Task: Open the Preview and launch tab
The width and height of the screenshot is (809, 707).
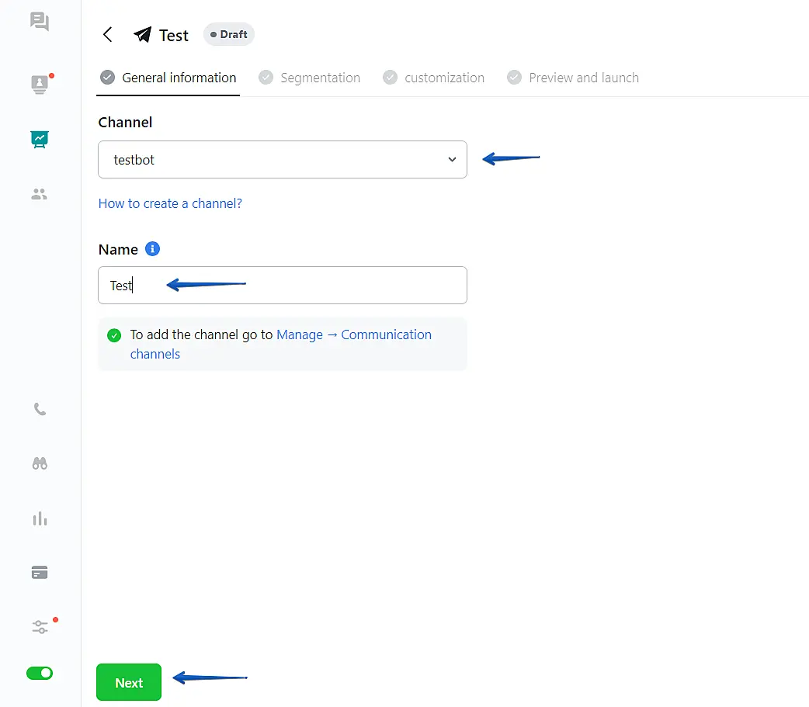Action: click(573, 78)
